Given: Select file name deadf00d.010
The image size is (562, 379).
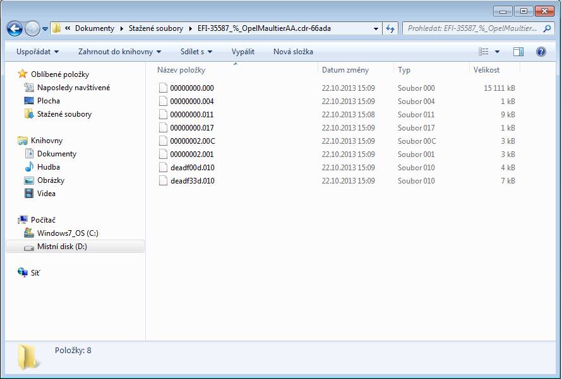Looking at the screenshot, I should point(193,168).
